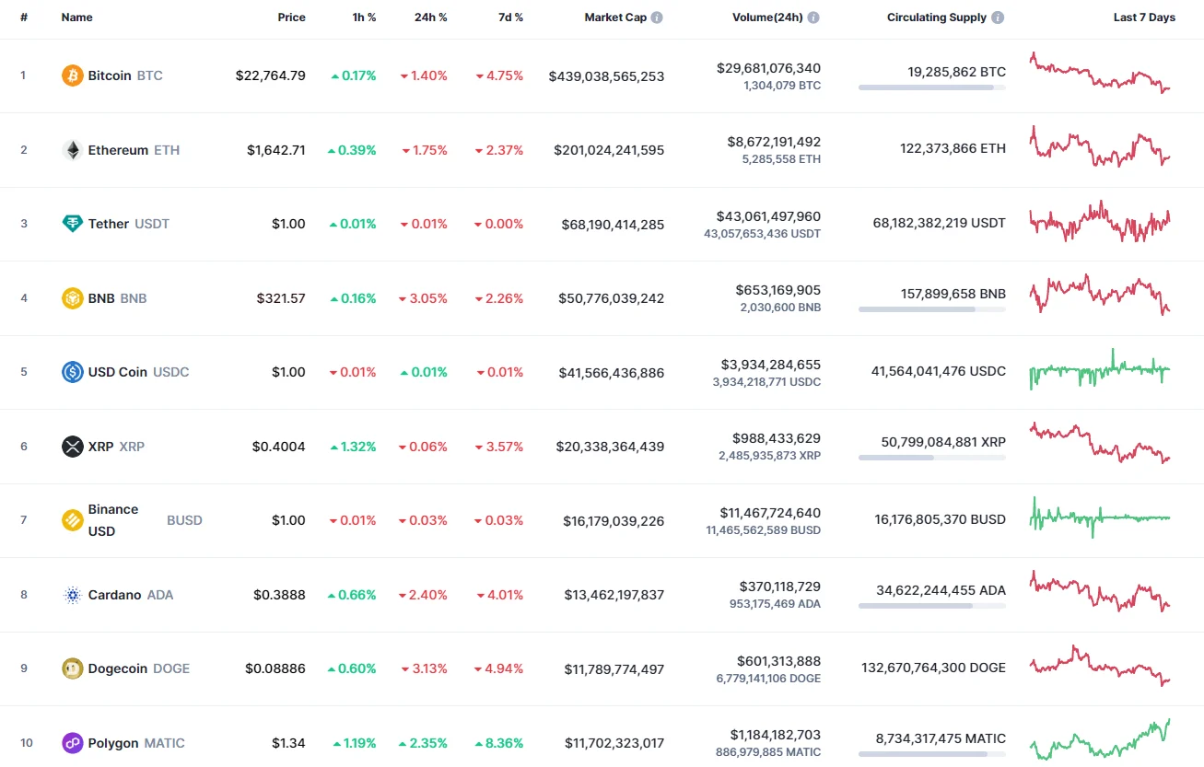Sort the table by 7d % column
The image size is (1204, 767).
(x=510, y=17)
